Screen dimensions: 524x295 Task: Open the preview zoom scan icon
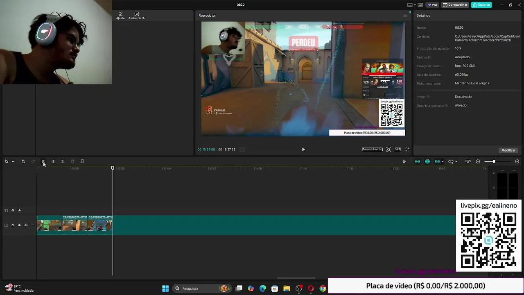pos(388,150)
